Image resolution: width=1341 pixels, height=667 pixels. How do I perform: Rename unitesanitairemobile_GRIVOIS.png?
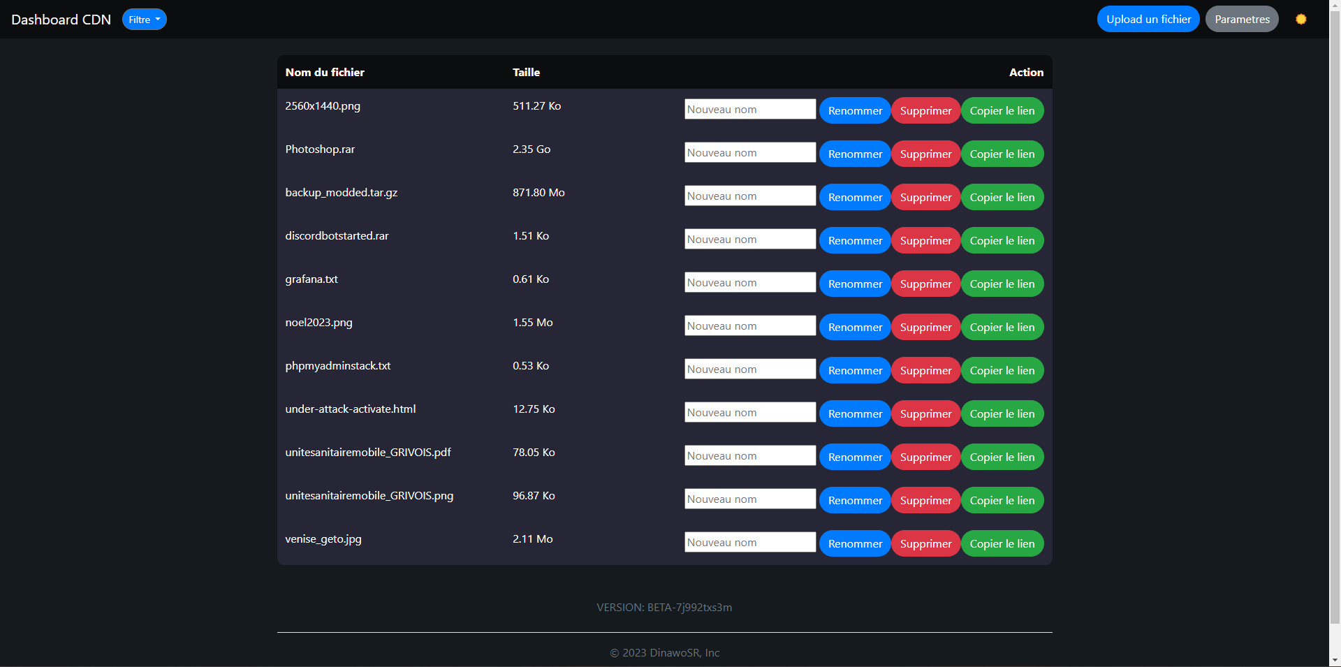854,501
